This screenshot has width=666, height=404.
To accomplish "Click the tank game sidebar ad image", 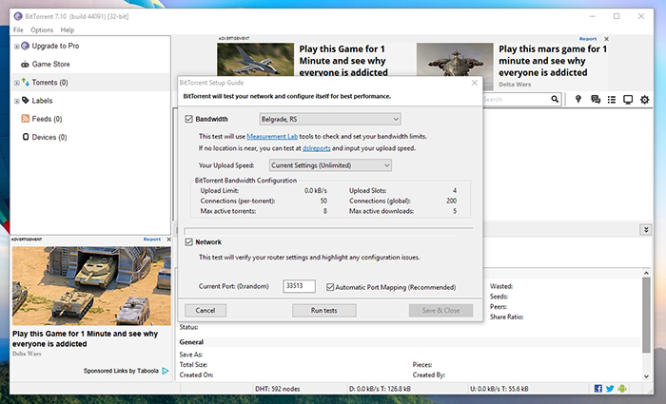I will pos(91,285).
